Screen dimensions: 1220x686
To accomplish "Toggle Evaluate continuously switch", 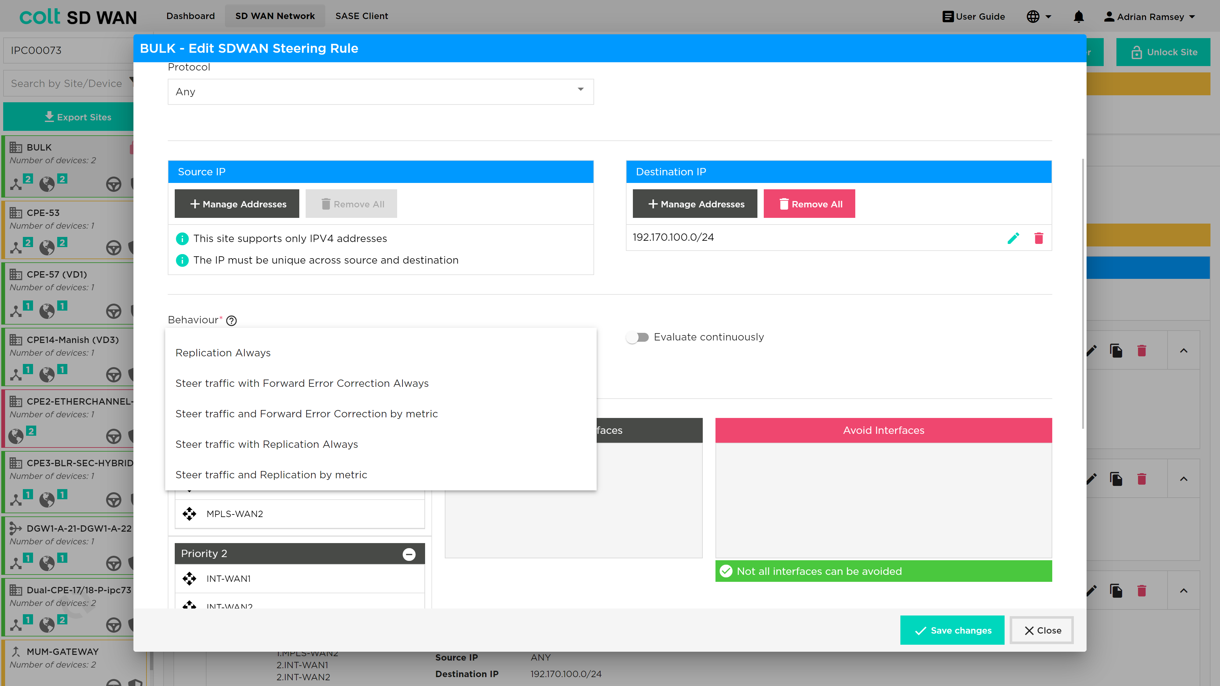I will (637, 337).
